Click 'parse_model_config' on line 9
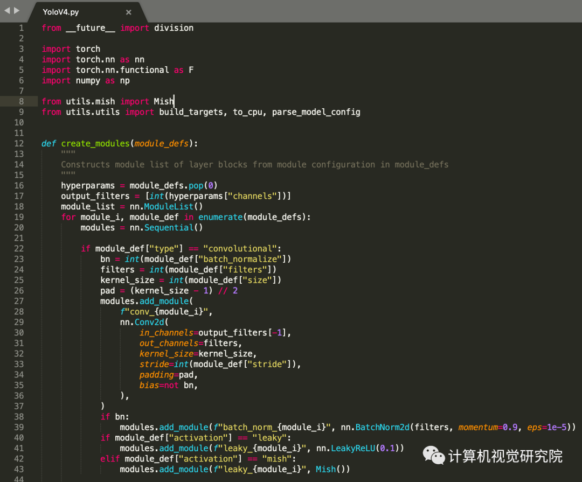582x482 pixels. (x=316, y=112)
